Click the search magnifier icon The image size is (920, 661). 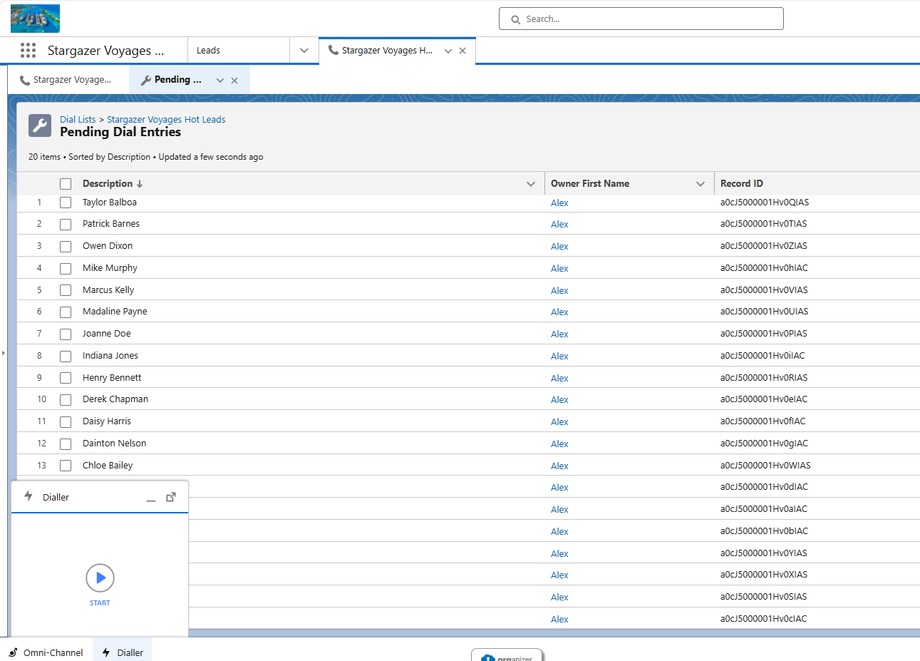coord(515,19)
